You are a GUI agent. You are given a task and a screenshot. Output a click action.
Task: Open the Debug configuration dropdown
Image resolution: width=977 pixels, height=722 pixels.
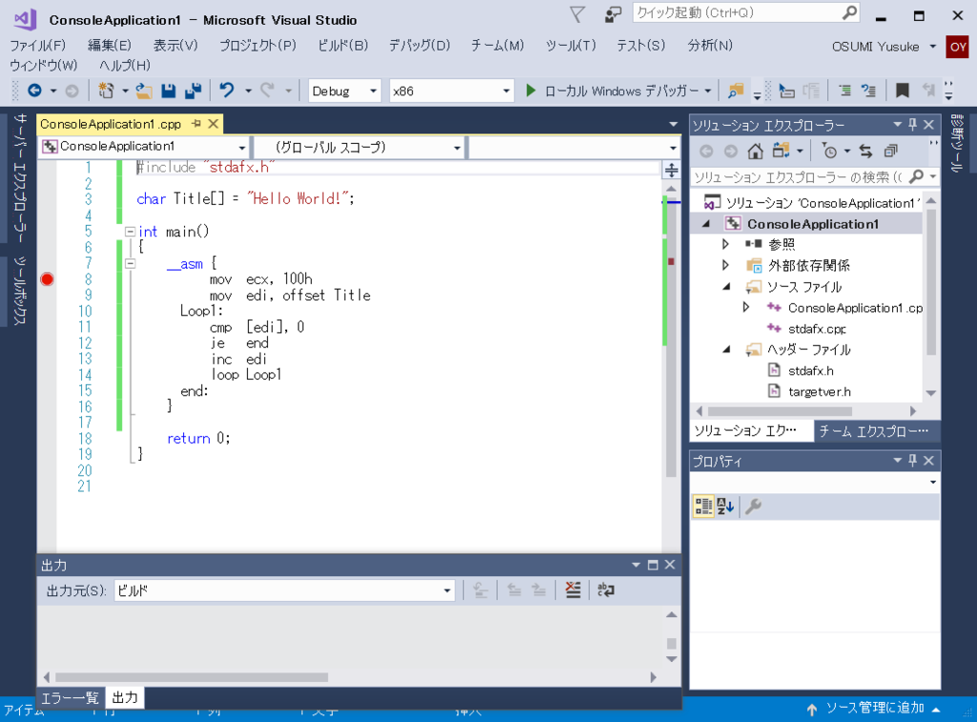click(344, 91)
